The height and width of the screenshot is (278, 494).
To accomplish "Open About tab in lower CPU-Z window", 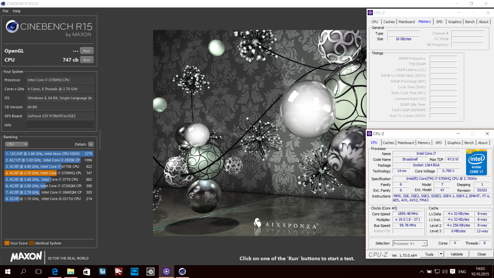I will coord(483,143).
